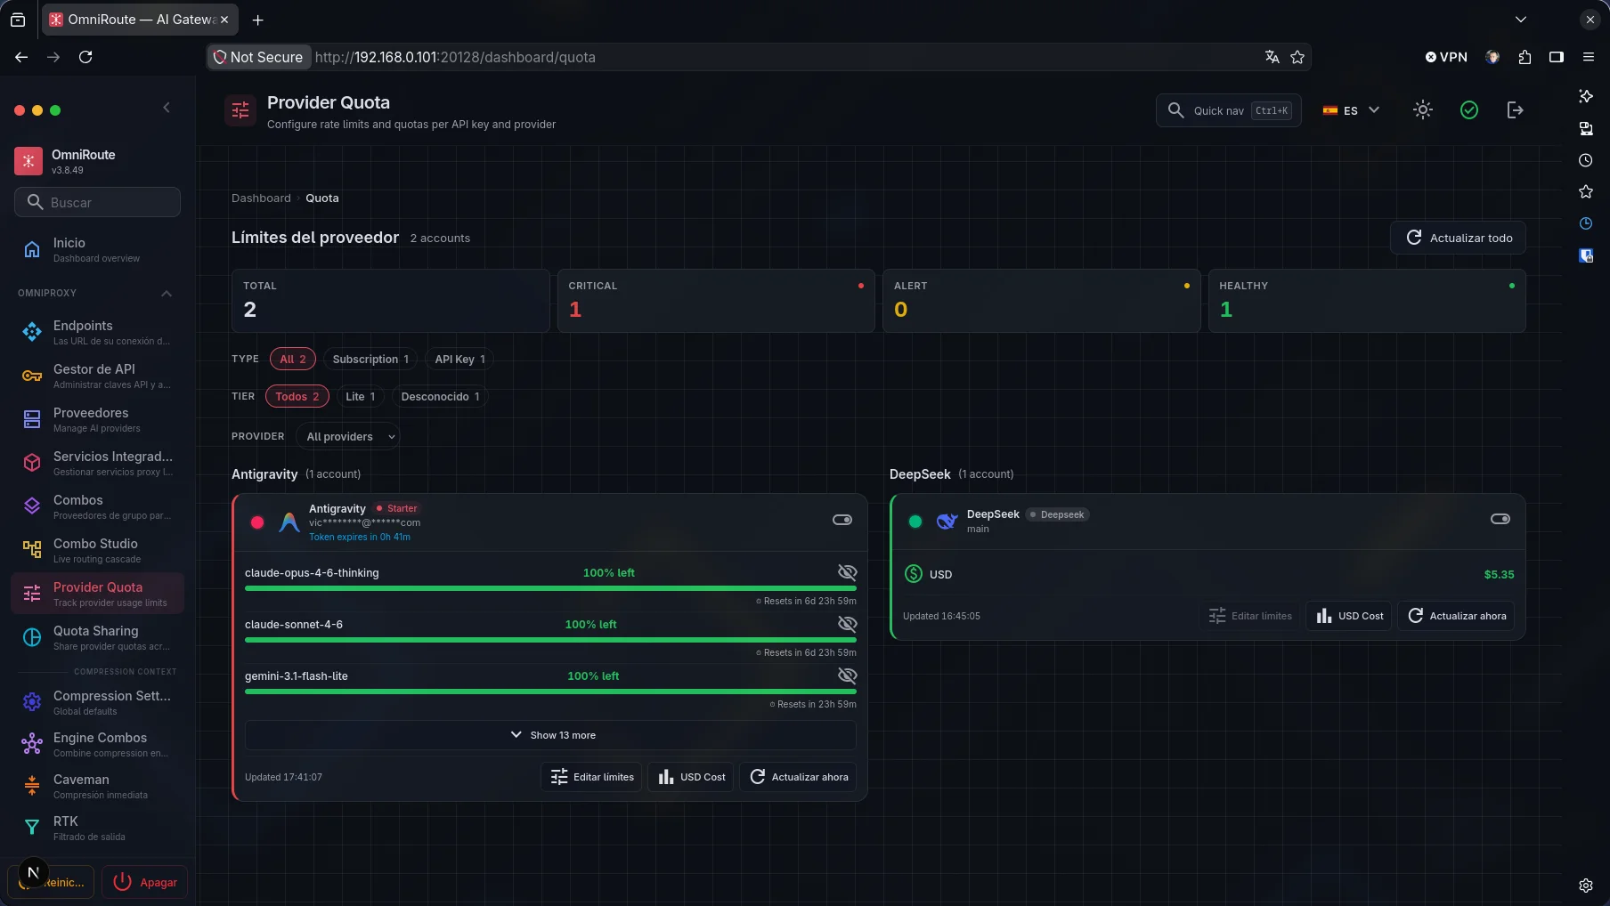Screen dimensions: 1610x906
Task: Click the Engine Combos icon
Action: pos(32,744)
